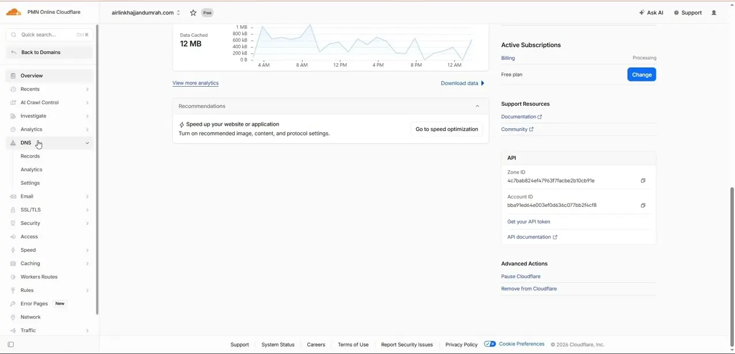The image size is (735, 354).
Task: Open the user account profile icon
Action: pos(714,13)
